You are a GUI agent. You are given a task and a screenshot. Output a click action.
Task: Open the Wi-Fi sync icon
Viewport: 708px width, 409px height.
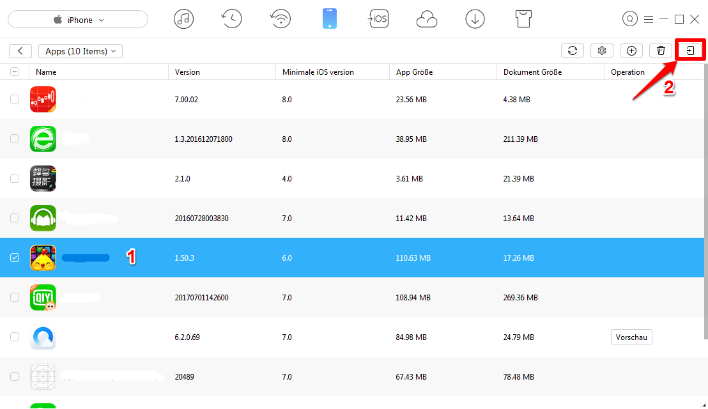pyautogui.click(x=281, y=19)
